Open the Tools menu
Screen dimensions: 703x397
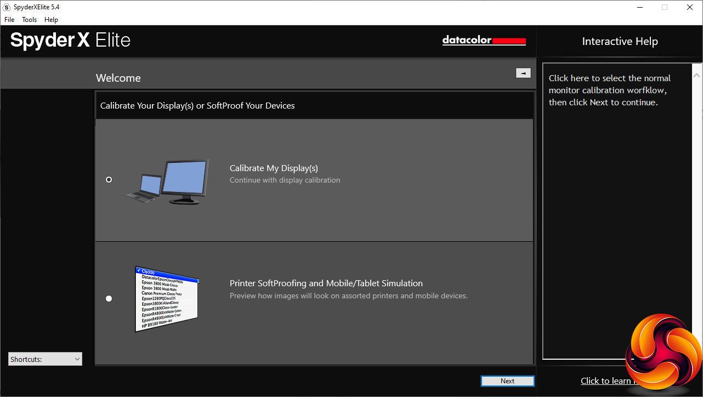(x=30, y=20)
